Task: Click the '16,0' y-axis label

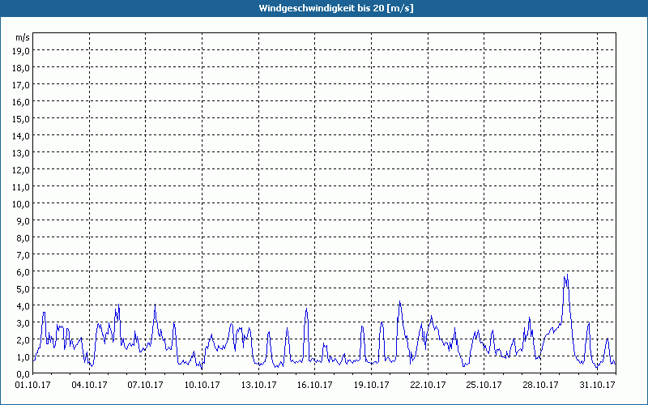Action: tap(21, 102)
